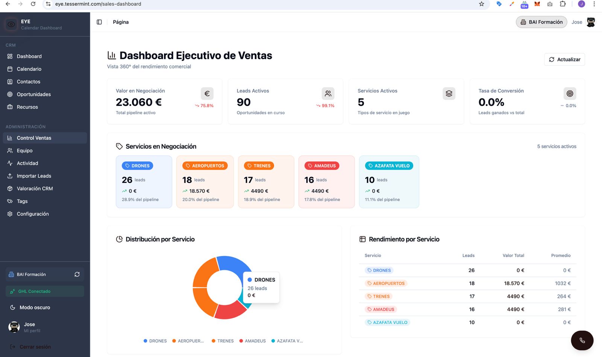Click the TRENES service card
The height and width of the screenshot is (357, 602).
(x=266, y=182)
